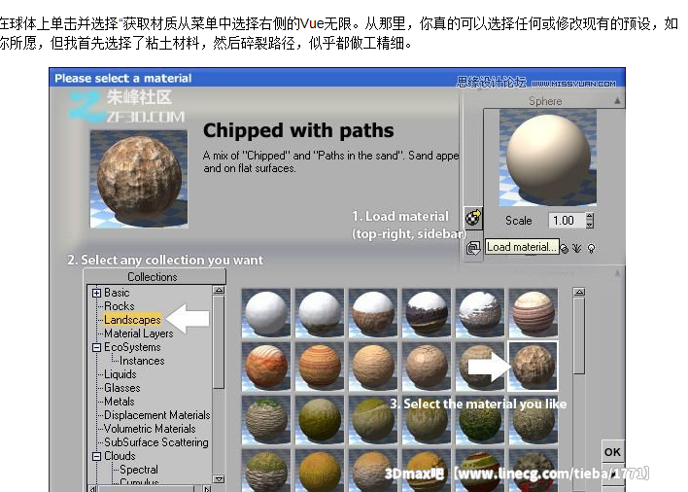Click the cream Sphere preview image

coord(548,158)
